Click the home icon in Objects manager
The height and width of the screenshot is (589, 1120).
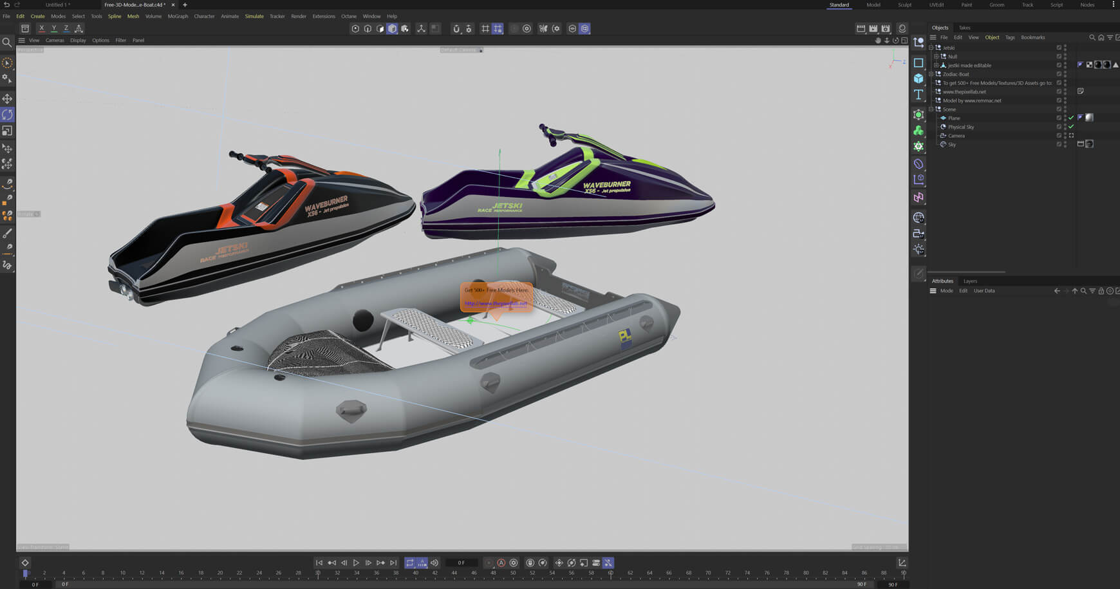click(x=1101, y=37)
